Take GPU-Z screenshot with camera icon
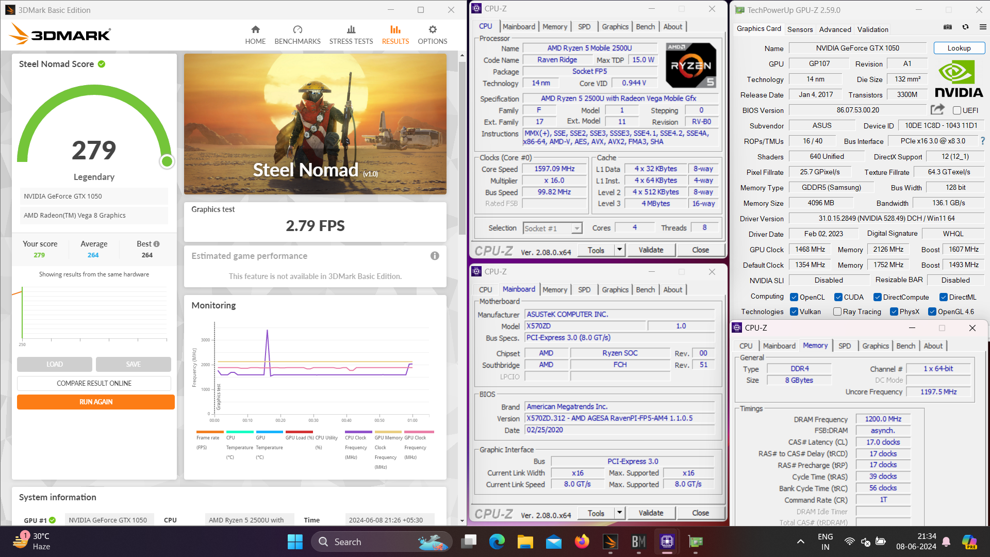990x557 pixels. (948, 27)
